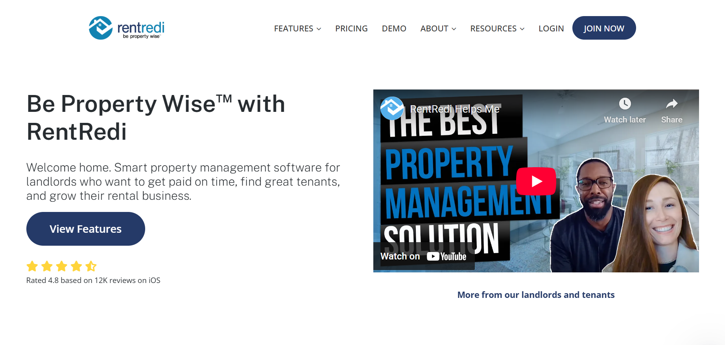Expand the About dropdown menu

tap(438, 29)
